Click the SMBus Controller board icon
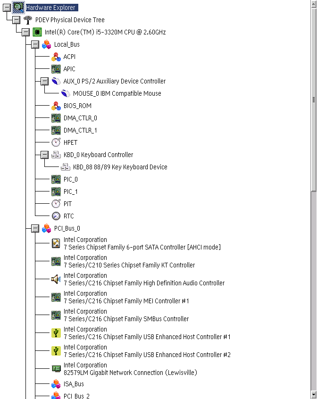Viewport: 317px width, 399px height. coord(56,315)
